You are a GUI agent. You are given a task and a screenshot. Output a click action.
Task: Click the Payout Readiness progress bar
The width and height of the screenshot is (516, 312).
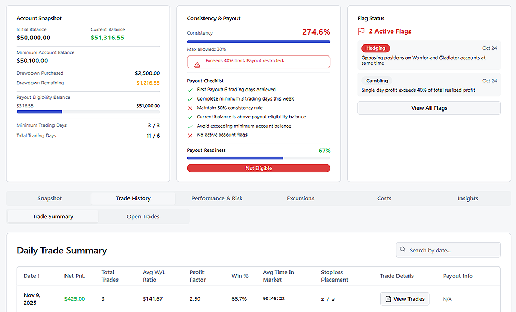coord(259,158)
